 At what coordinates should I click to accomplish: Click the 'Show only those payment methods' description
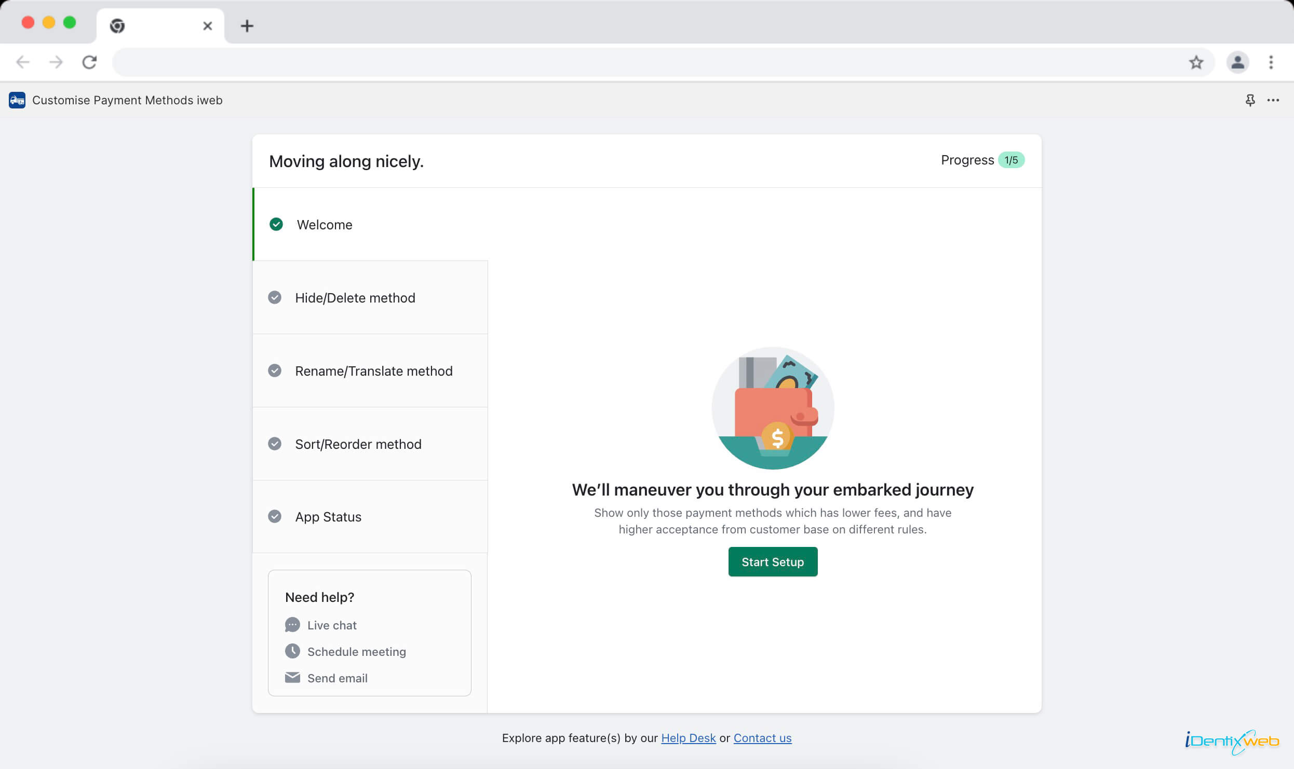(773, 521)
